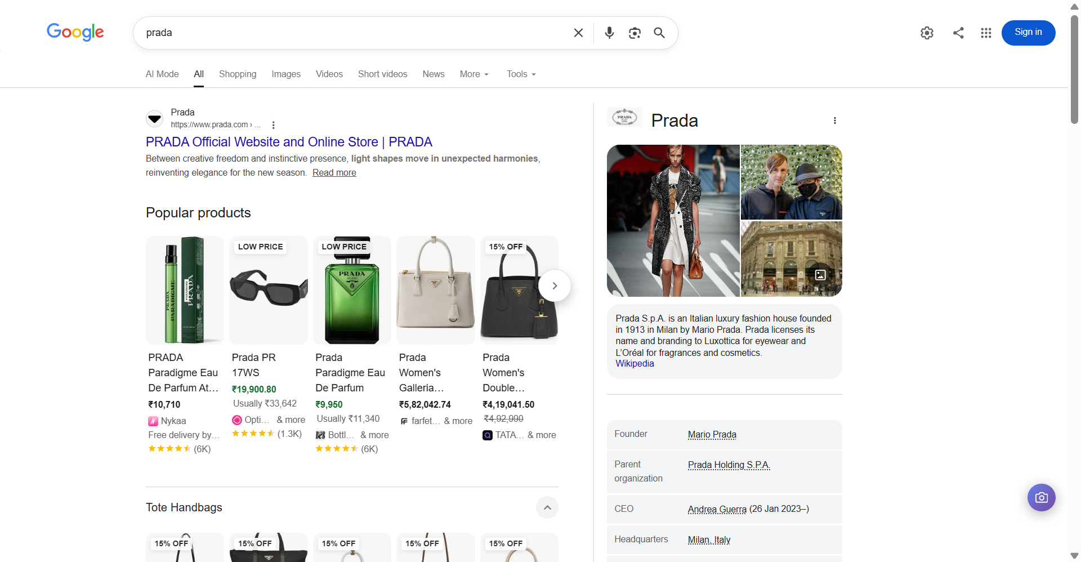Click the purple floating screenshot camera button
This screenshot has width=1081, height=562.
tap(1042, 497)
